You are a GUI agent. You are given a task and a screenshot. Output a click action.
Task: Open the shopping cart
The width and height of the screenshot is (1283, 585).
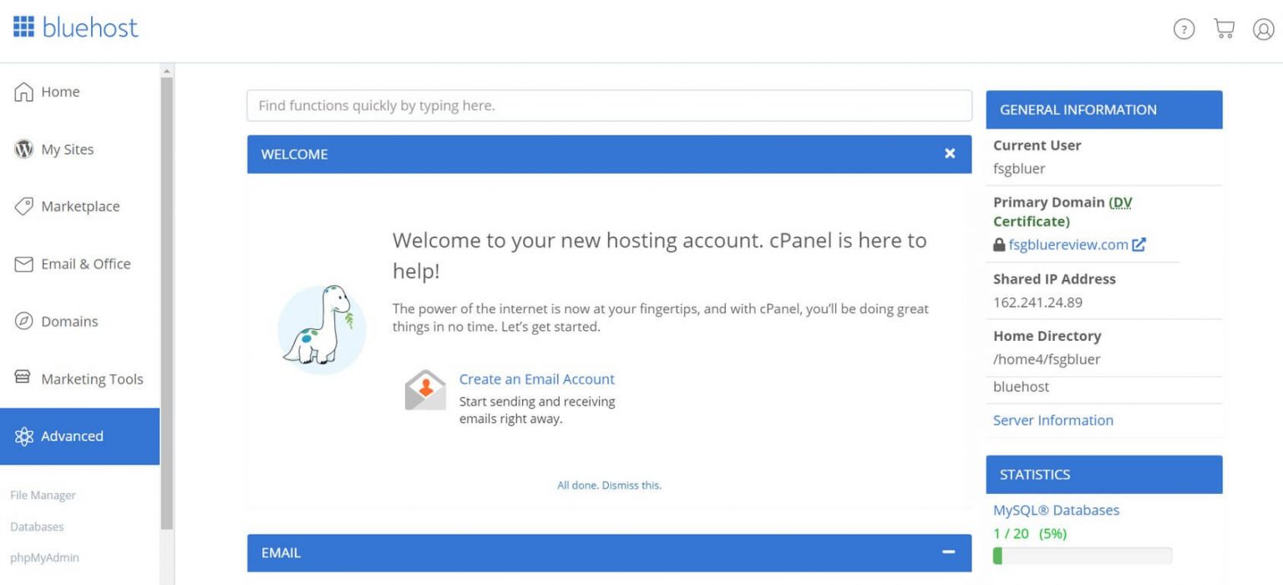pos(1223,28)
